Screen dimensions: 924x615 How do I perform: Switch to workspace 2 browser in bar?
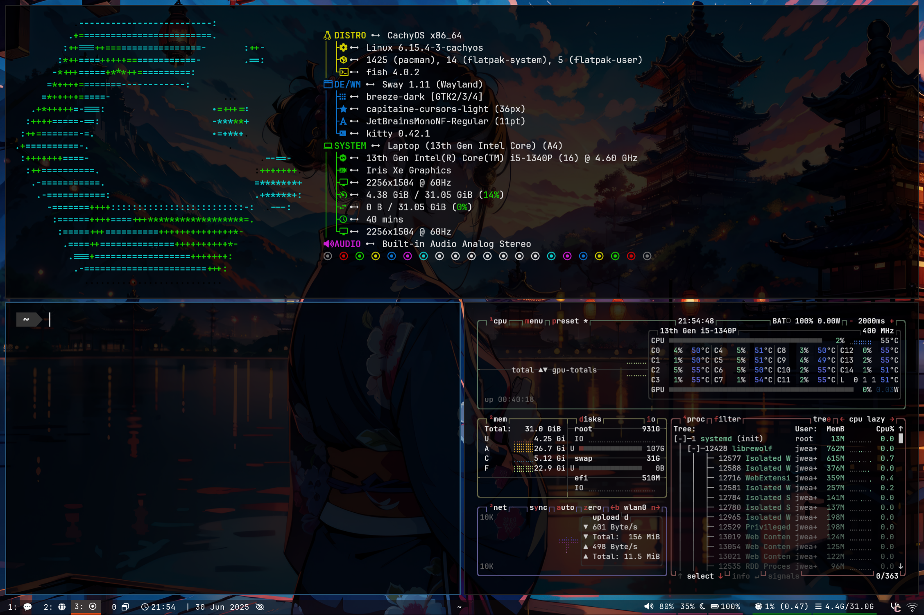pyautogui.click(x=54, y=607)
